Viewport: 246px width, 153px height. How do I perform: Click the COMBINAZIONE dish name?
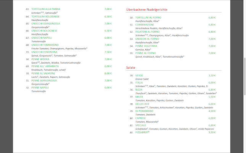pos(146,25)
